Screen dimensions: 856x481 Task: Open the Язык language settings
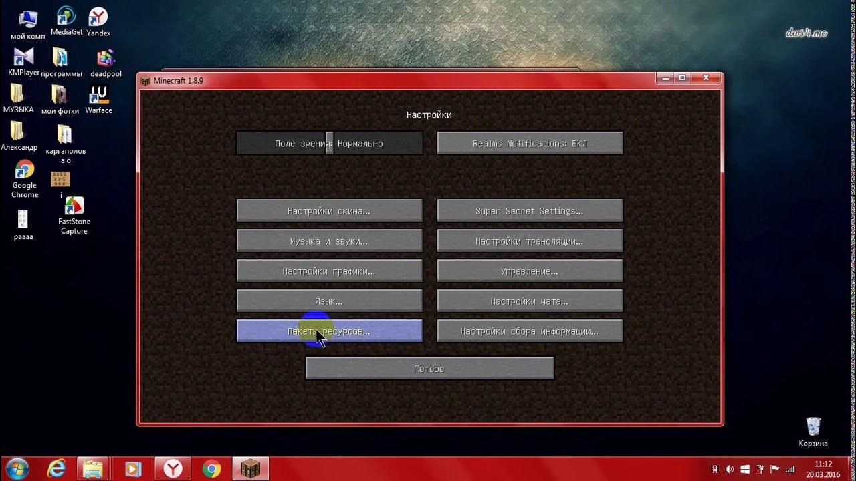(x=329, y=301)
